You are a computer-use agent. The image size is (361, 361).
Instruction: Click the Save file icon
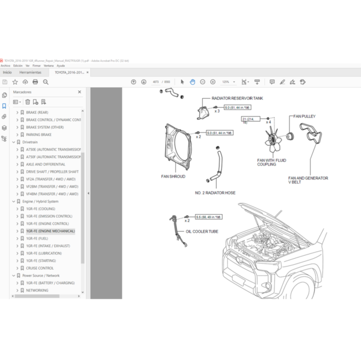pyautogui.click(x=5, y=82)
